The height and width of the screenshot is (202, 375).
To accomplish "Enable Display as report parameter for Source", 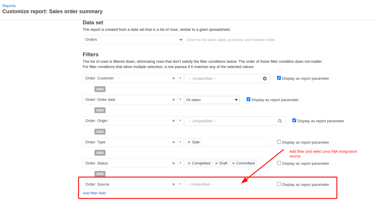I will click(279, 184).
